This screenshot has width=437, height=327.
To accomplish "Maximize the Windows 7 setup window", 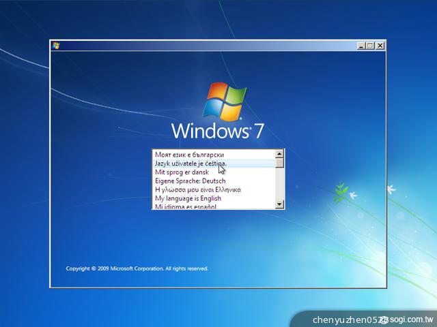I will 370,46.
